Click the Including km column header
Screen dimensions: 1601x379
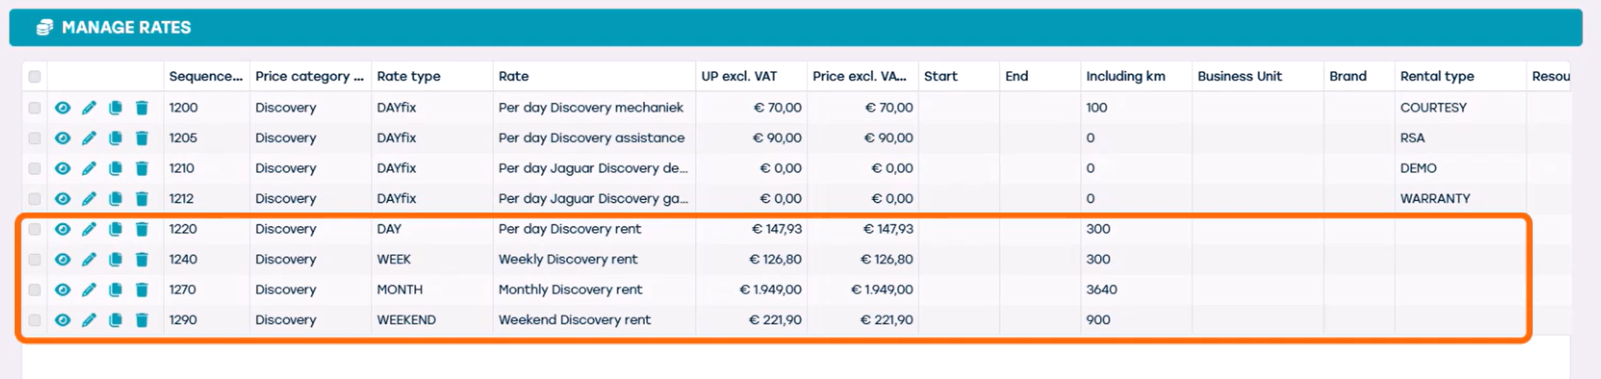1125,76
